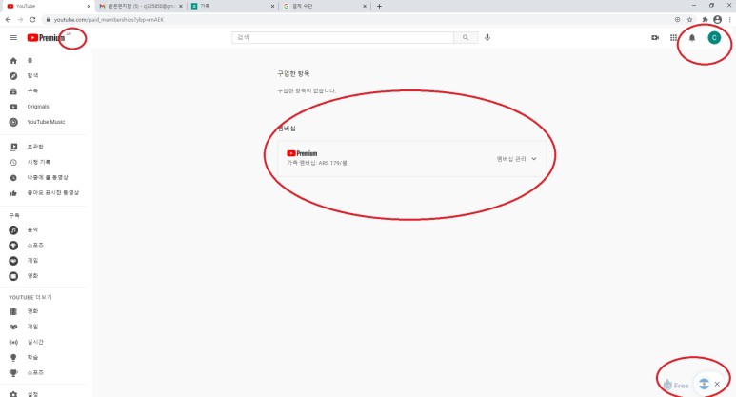Go back in browser
736x397 pixels.
click(8, 20)
